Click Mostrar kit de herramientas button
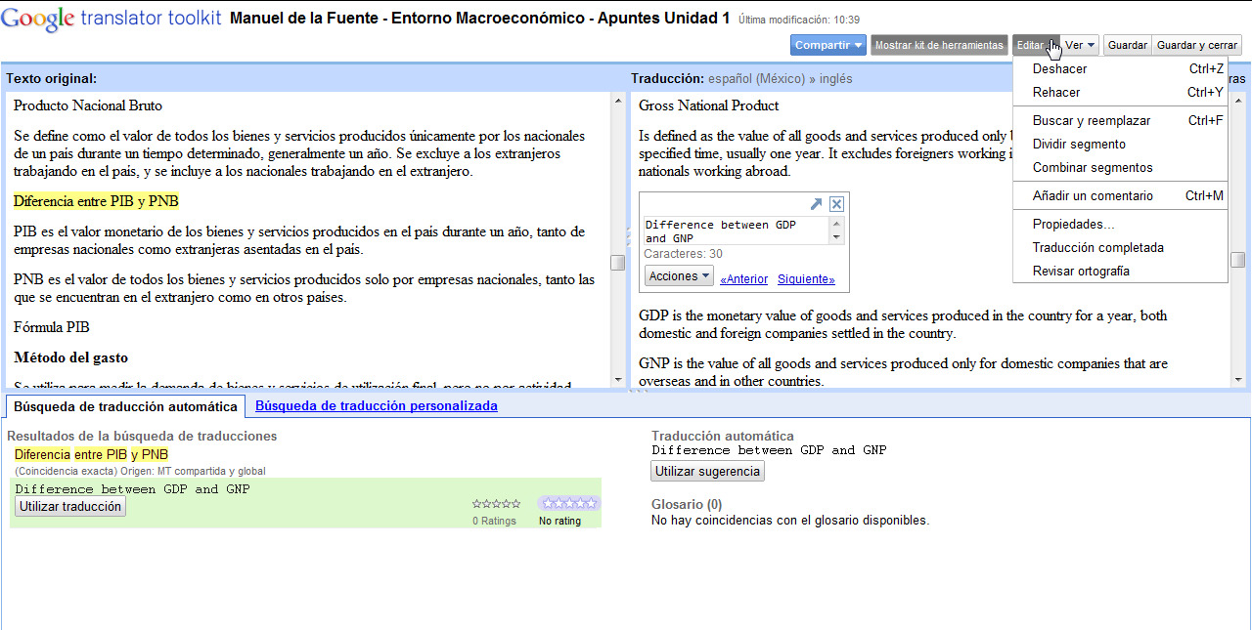Screen dimensions: 1252x630 pos(938,45)
